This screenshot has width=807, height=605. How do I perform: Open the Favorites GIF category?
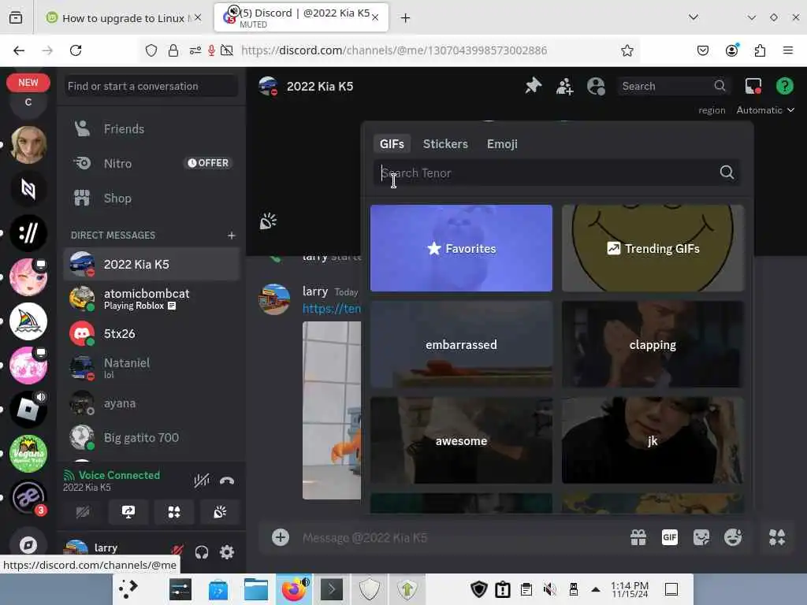pos(461,248)
